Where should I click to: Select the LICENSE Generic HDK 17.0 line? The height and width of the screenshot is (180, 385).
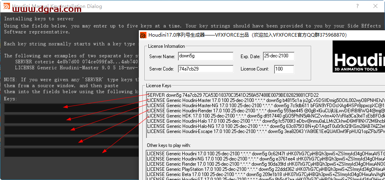click(266, 116)
